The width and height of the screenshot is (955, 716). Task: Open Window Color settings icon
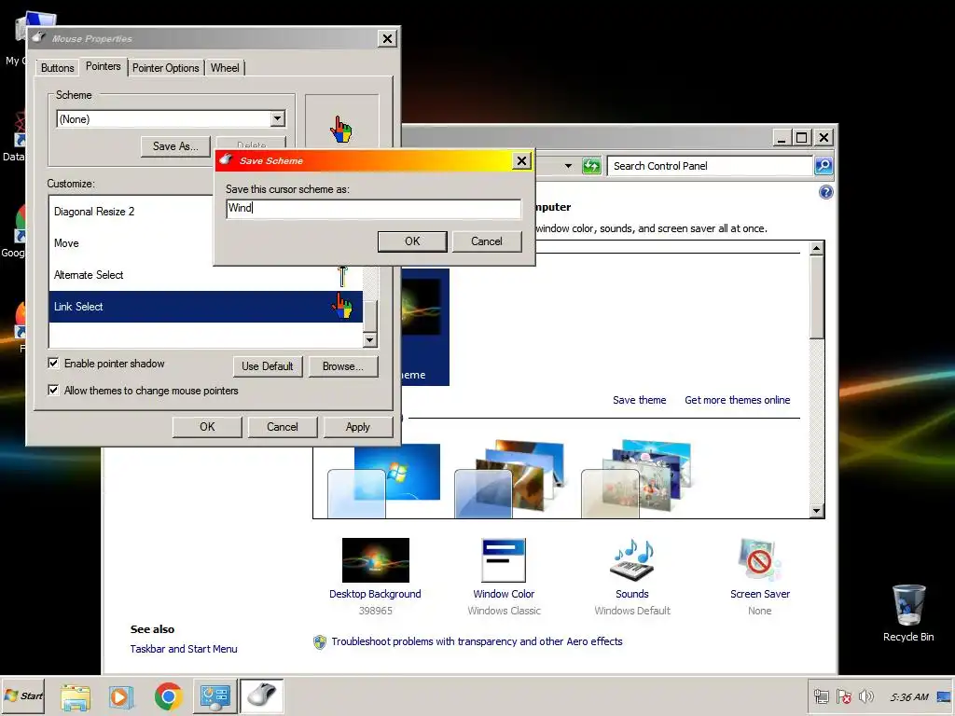tap(503, 560)
